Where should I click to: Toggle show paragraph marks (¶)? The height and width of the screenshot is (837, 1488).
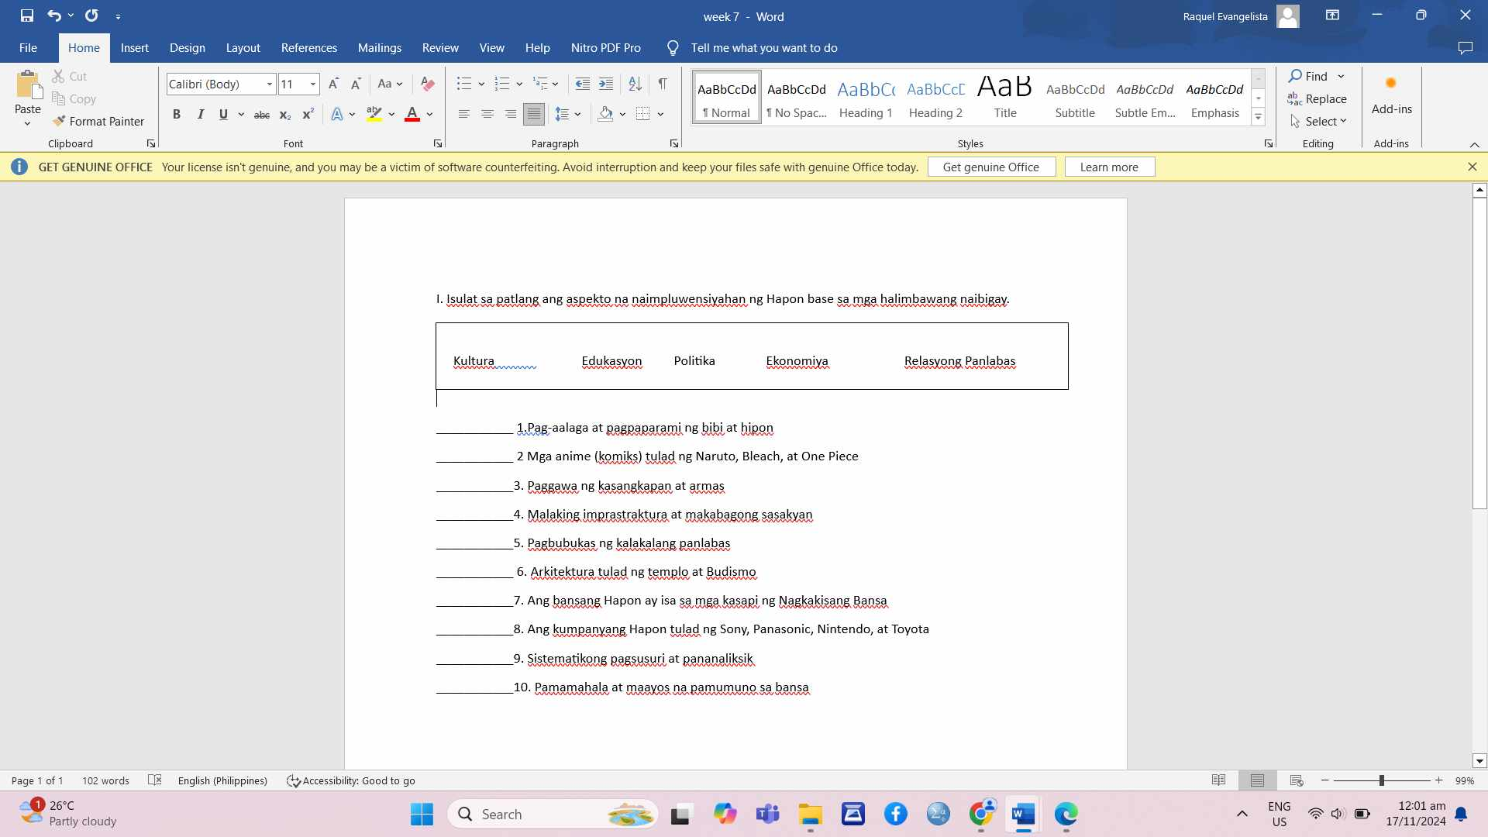pyautogui.click(x=663, y=84)
